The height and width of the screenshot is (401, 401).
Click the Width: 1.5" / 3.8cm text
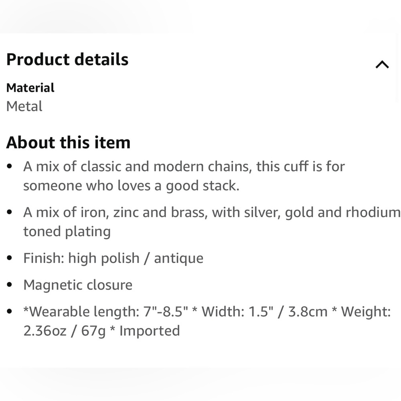264,312
